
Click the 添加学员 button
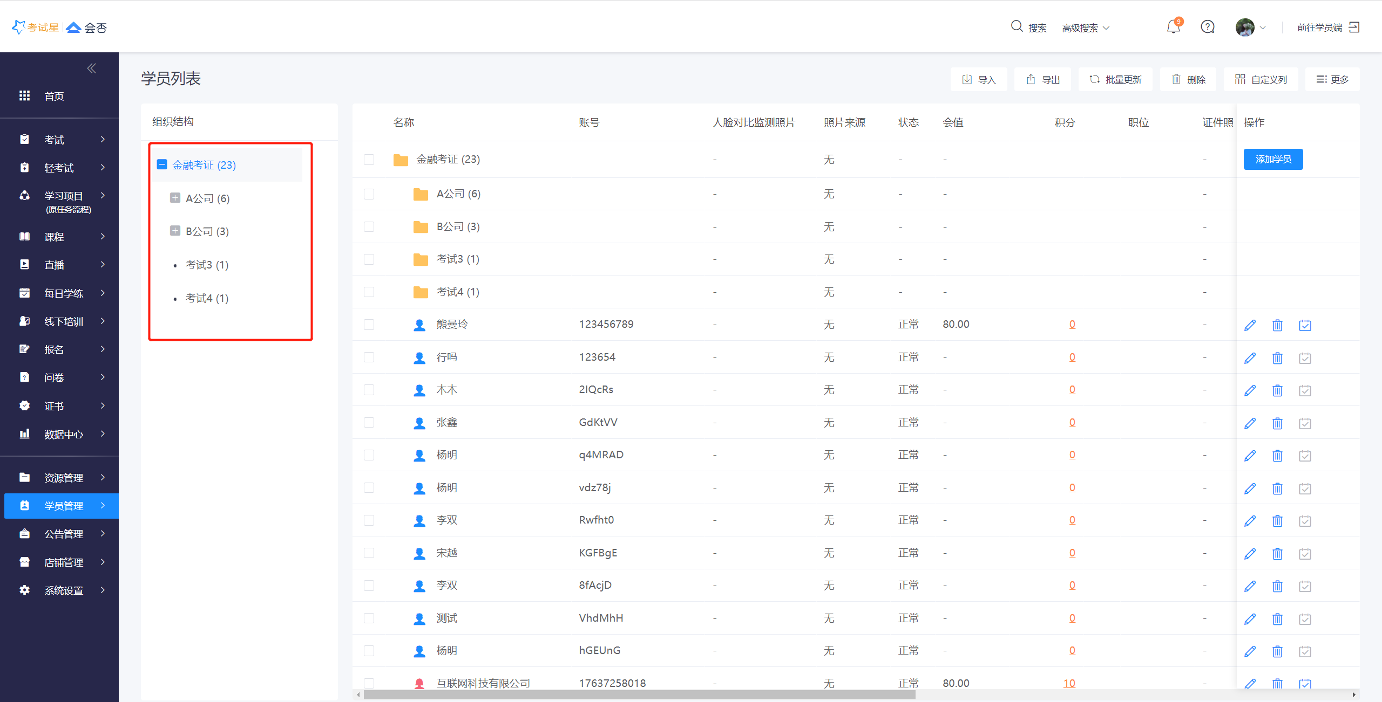[x=1273, y=159]
